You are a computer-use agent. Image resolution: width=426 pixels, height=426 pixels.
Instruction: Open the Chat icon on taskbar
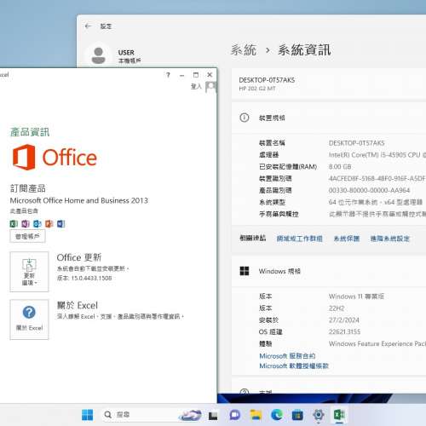(x=234, y=415)
